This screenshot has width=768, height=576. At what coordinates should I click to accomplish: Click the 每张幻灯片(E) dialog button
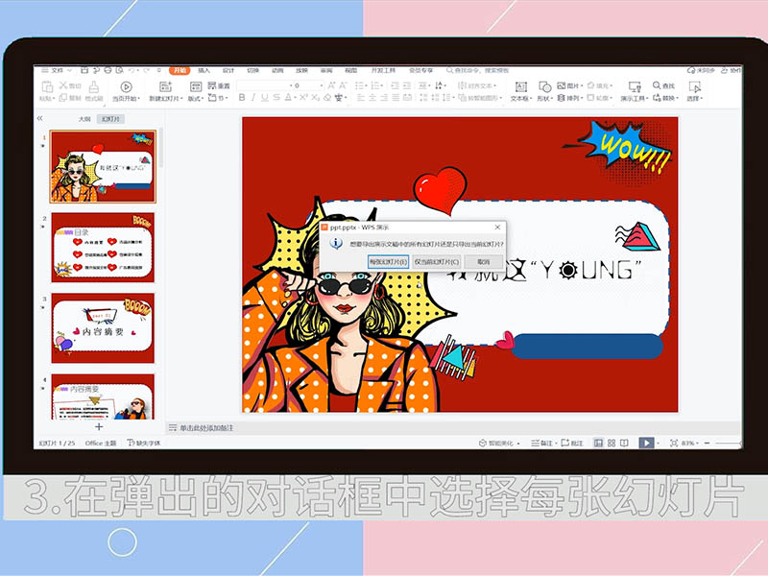coord(388,262)
